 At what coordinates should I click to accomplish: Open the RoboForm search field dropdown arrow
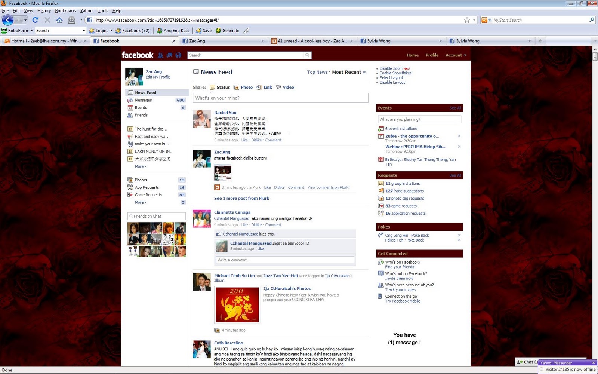[x=83, y=31]
